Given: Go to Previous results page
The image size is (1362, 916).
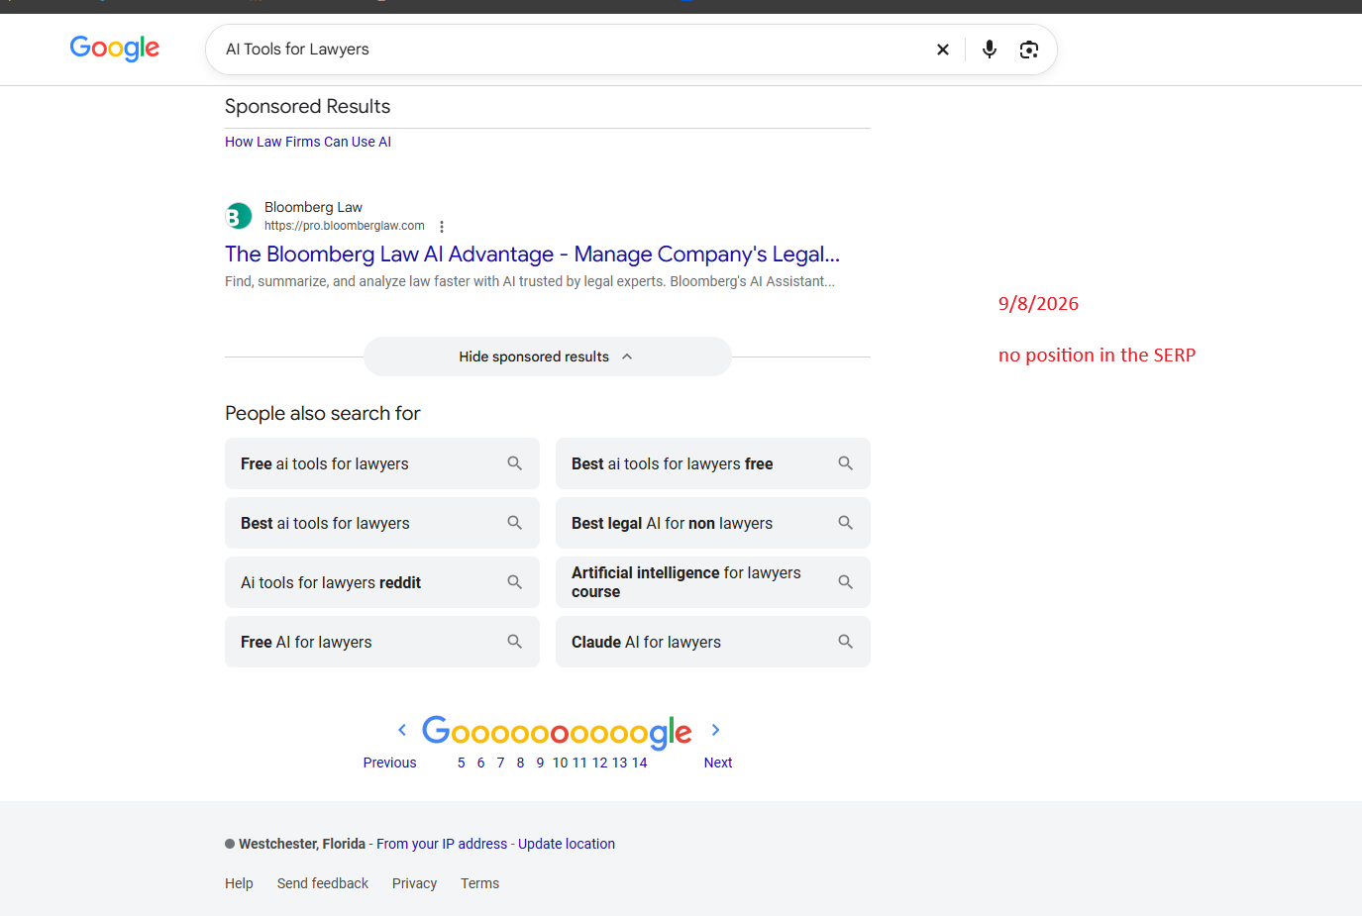Looking at the screenshot, I should [x=389, y=763].
